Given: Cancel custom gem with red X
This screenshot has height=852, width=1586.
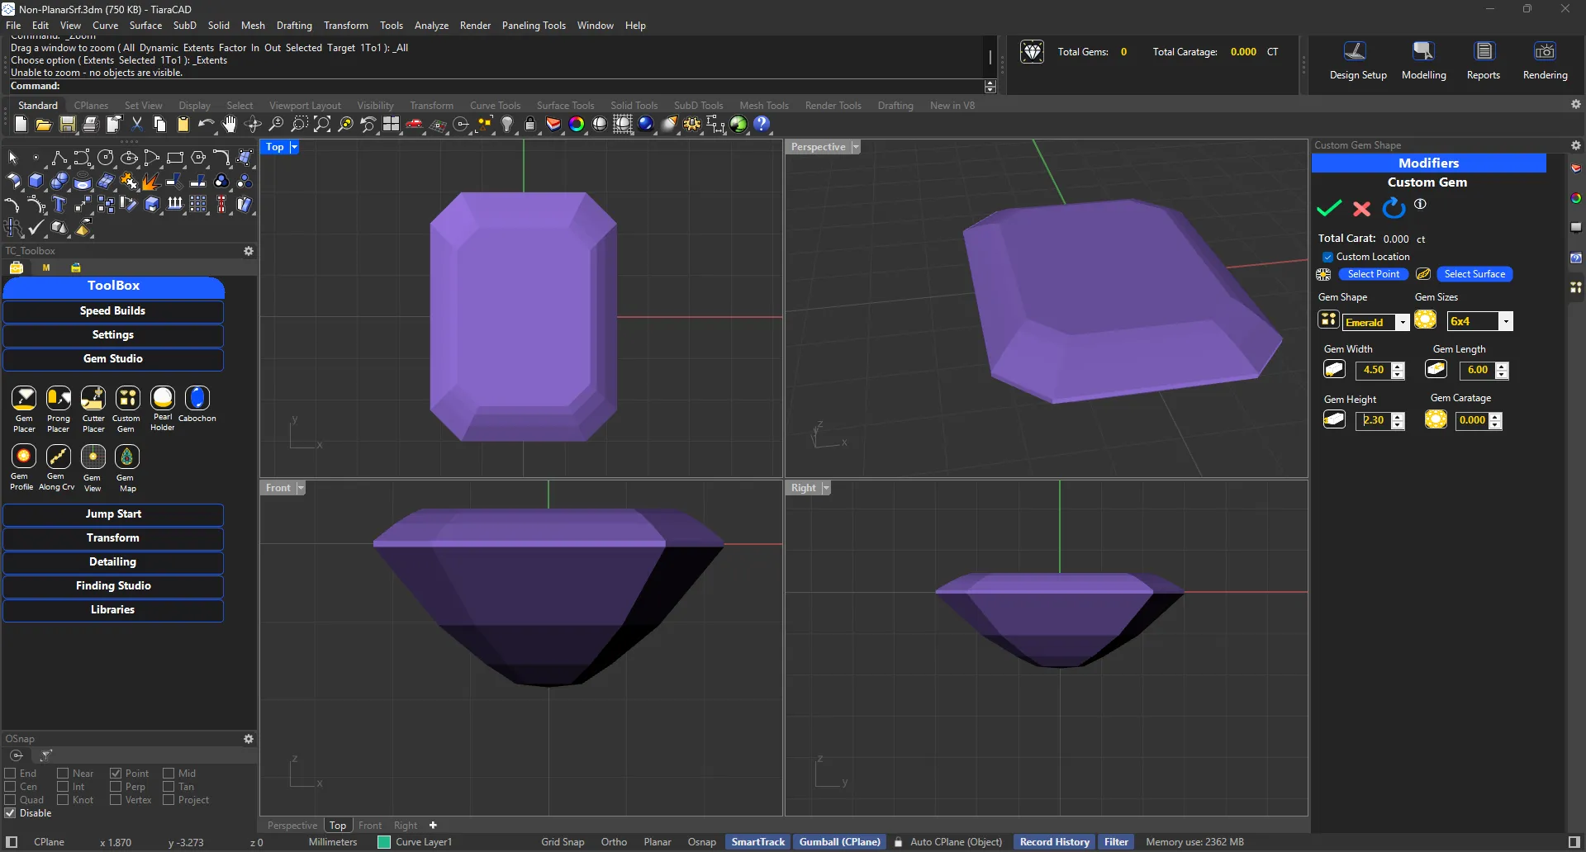Looking at the screenshot, I should tap(1361, 208).
